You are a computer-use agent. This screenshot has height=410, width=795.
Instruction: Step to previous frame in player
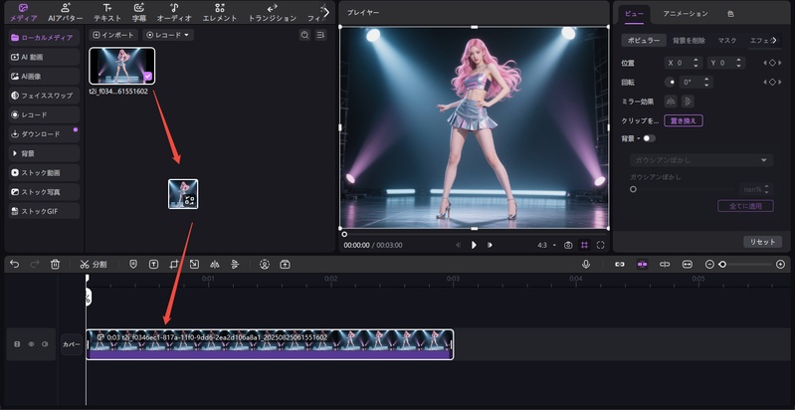[x=458, y=245]
